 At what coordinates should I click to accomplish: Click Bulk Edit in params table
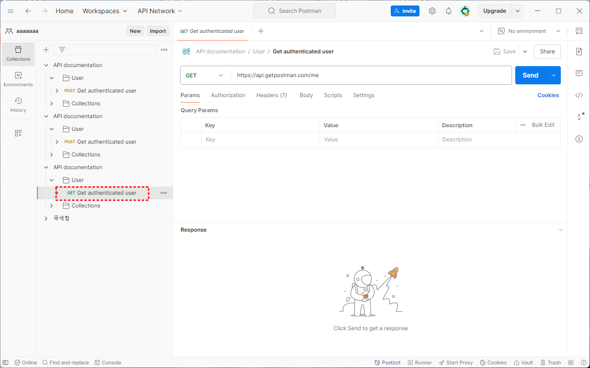click(543, 125)
